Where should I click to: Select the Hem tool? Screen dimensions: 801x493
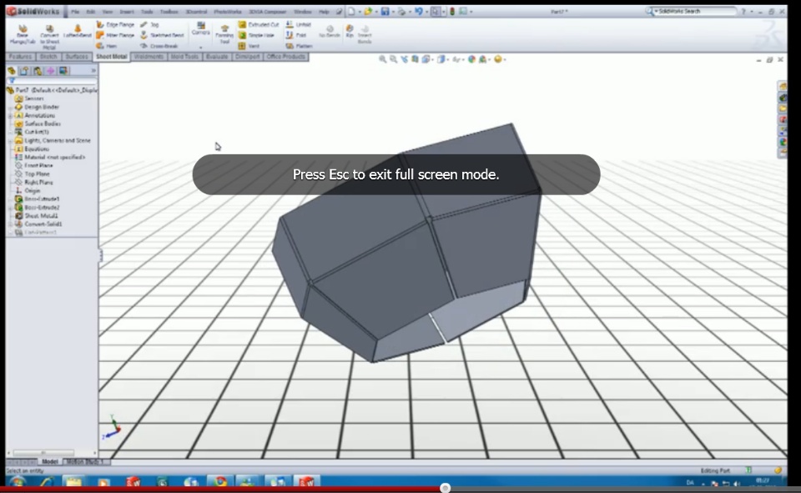pos(107,46)
